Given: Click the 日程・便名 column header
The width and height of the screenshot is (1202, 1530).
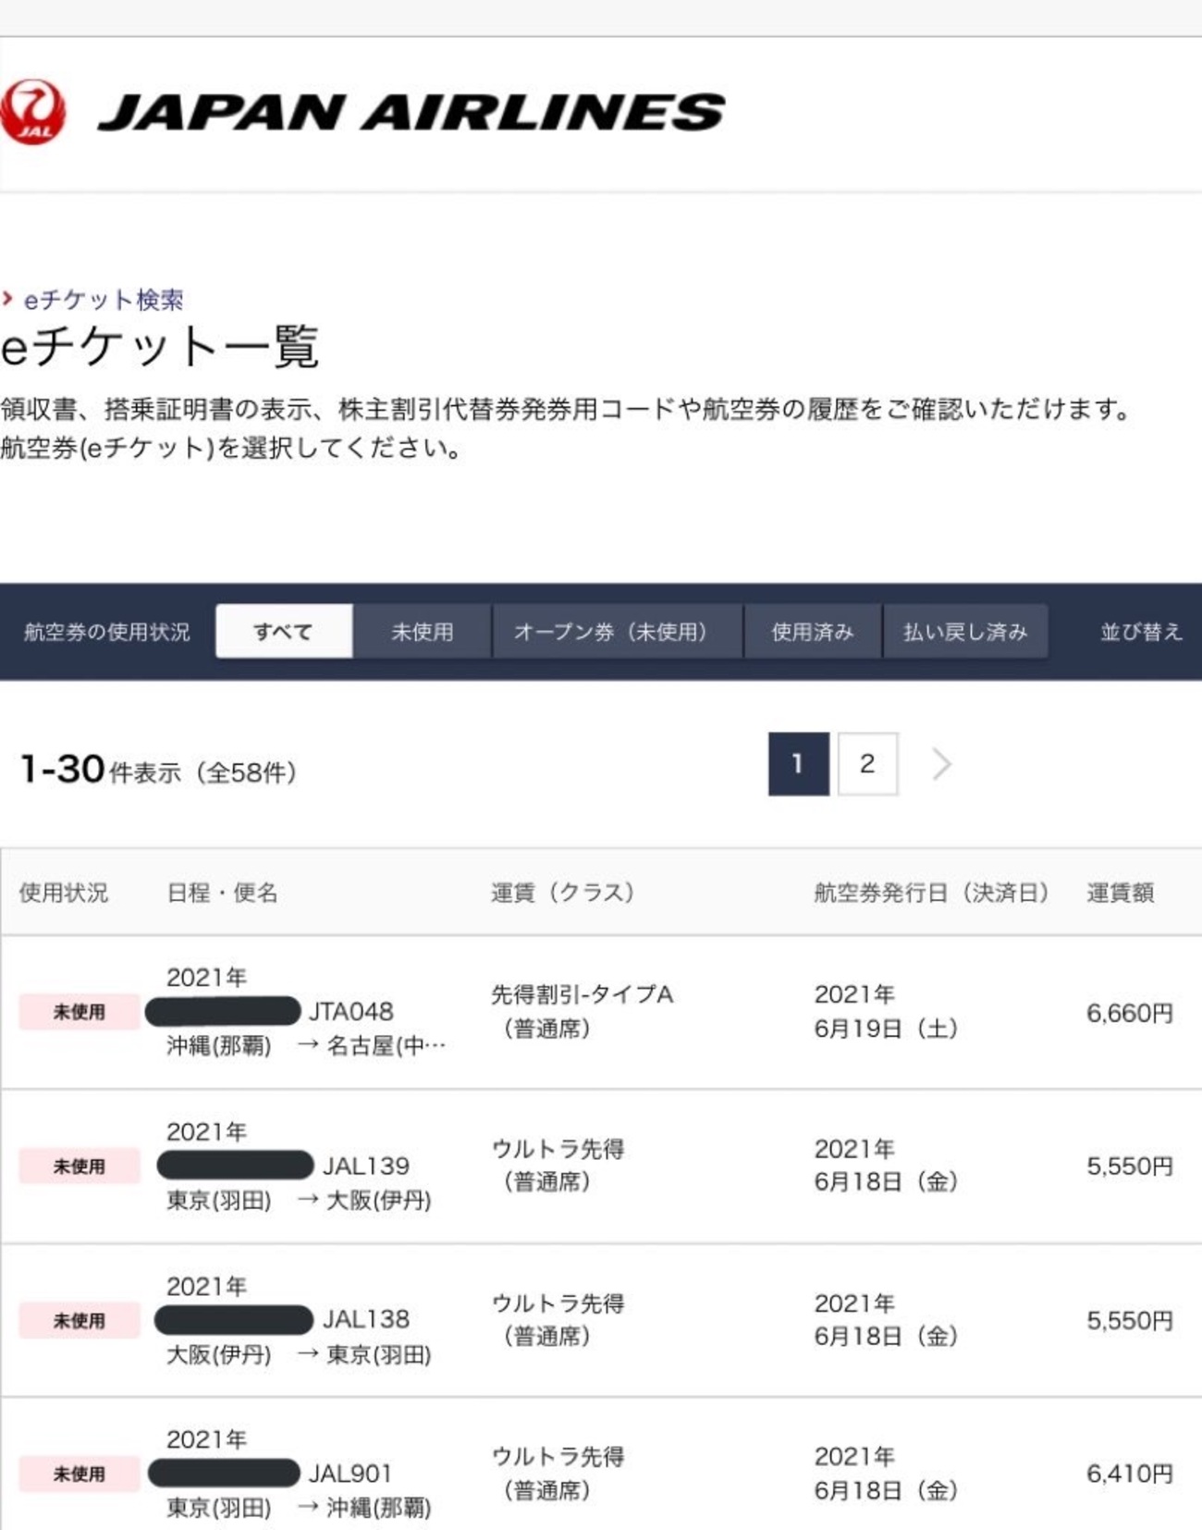Looking at the screenshot, I should pos(223,893).
